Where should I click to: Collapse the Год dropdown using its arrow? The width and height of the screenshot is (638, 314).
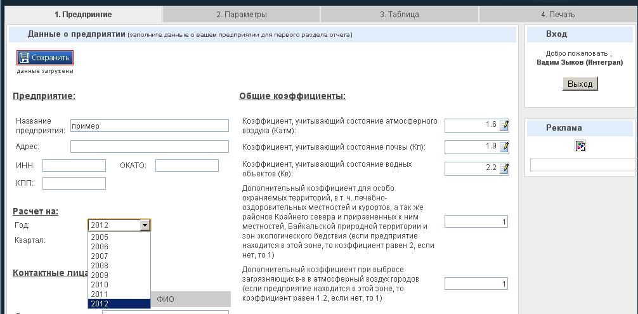click(145, 225)
